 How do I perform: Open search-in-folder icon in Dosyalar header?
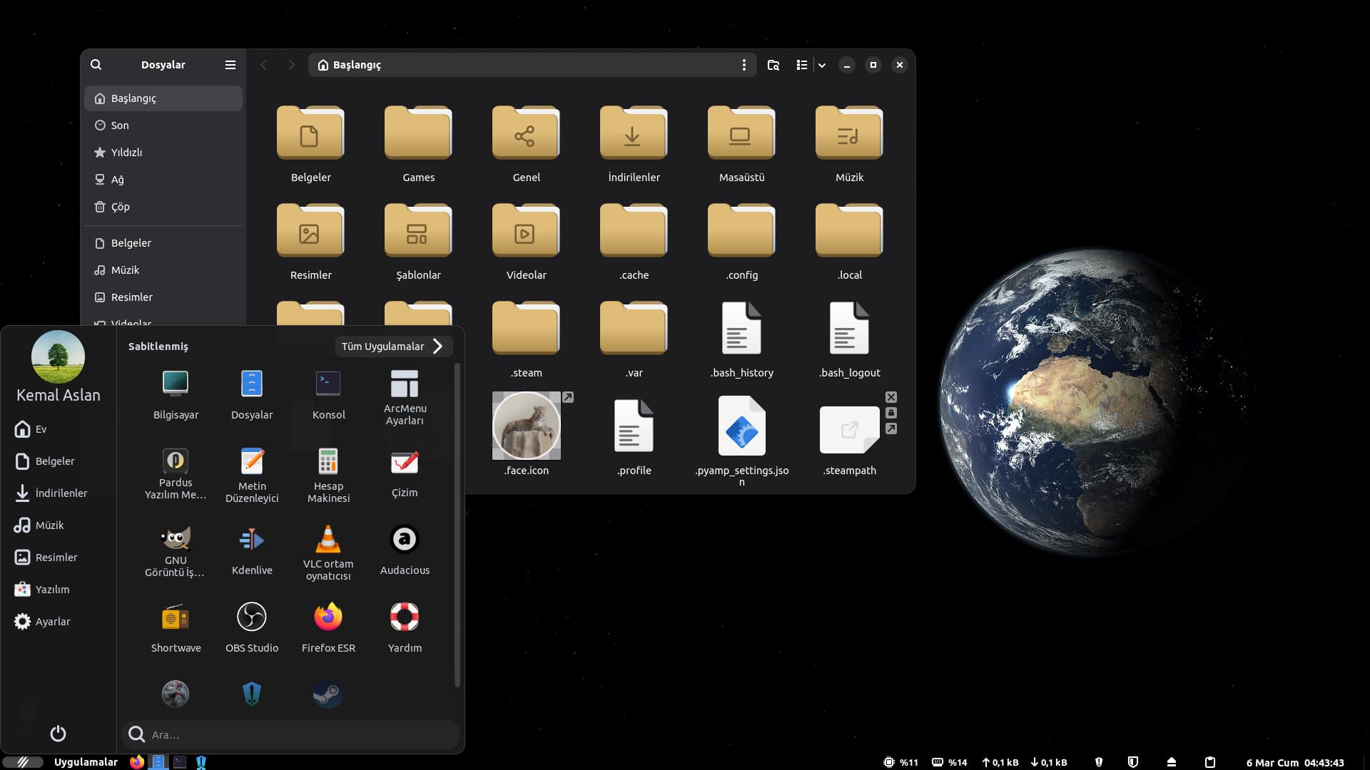point(773,65)
